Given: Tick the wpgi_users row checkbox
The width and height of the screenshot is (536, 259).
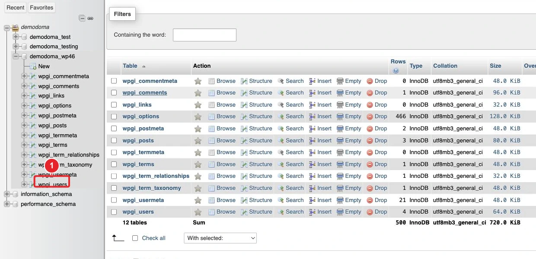Looking at the screenshot, I should [114, 212].
